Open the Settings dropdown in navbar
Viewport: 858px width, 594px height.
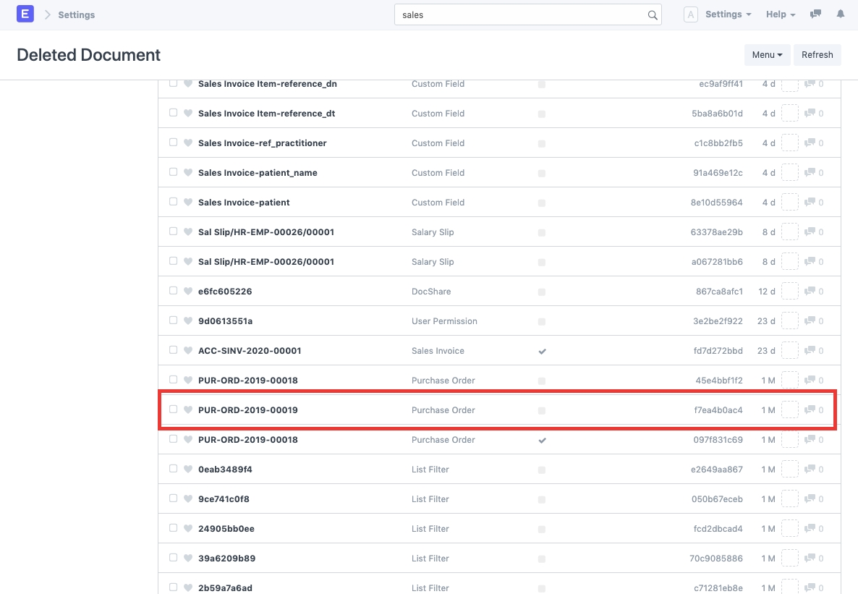[727, 14]
